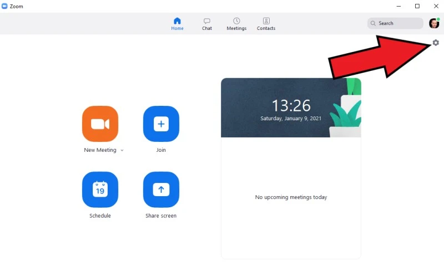Viewport: 444px width, 266px height.
Task: Click the blue Join plus icon
Action: (x=161, y=124)
